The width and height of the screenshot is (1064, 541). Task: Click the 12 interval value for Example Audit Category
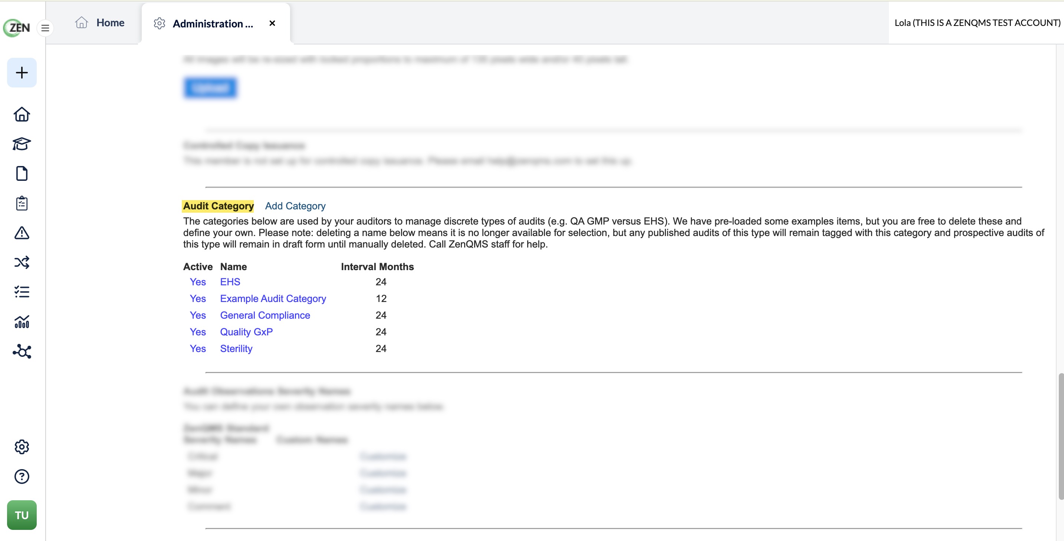point(381,298)
